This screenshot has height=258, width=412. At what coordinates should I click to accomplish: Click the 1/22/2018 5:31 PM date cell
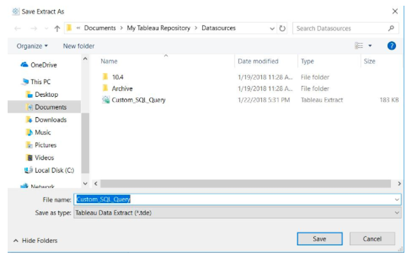coord(264,100)
